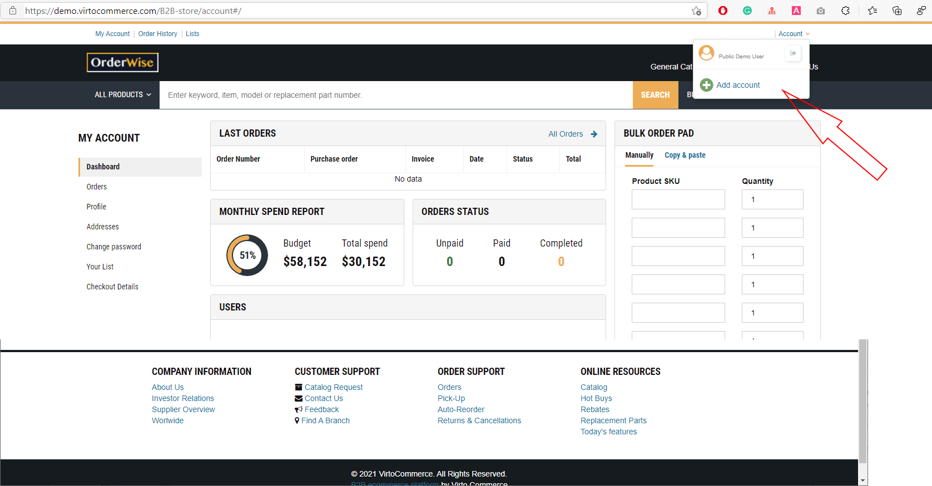The image size is (932, 486).
Task: Click the Public Demo User avatar
Action: tap(706, 53)
